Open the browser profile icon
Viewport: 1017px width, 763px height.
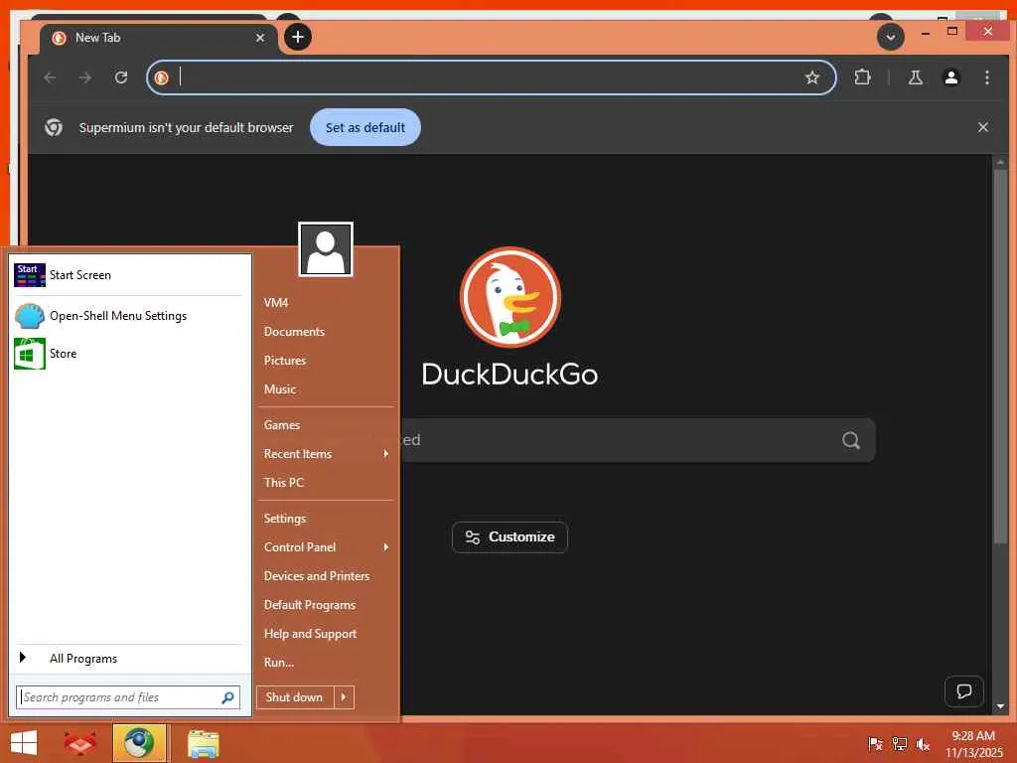point(950,77)
